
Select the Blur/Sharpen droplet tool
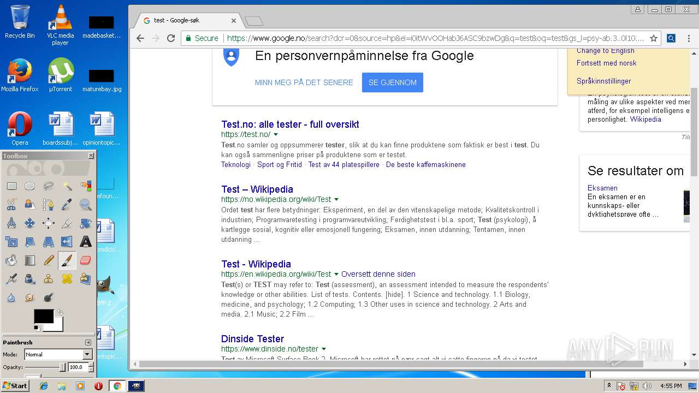11,297
